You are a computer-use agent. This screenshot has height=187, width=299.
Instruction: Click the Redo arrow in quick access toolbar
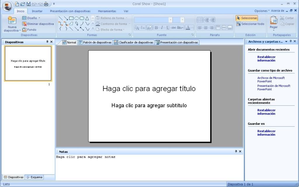(x=40, y=4)
